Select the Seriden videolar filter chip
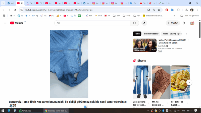 click(x=151, y=34)
